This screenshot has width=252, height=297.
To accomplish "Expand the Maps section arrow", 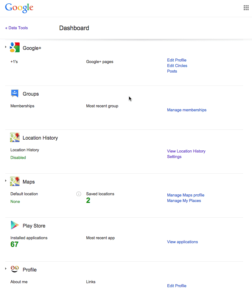I will pyautogui.click(x=6, y=181).
